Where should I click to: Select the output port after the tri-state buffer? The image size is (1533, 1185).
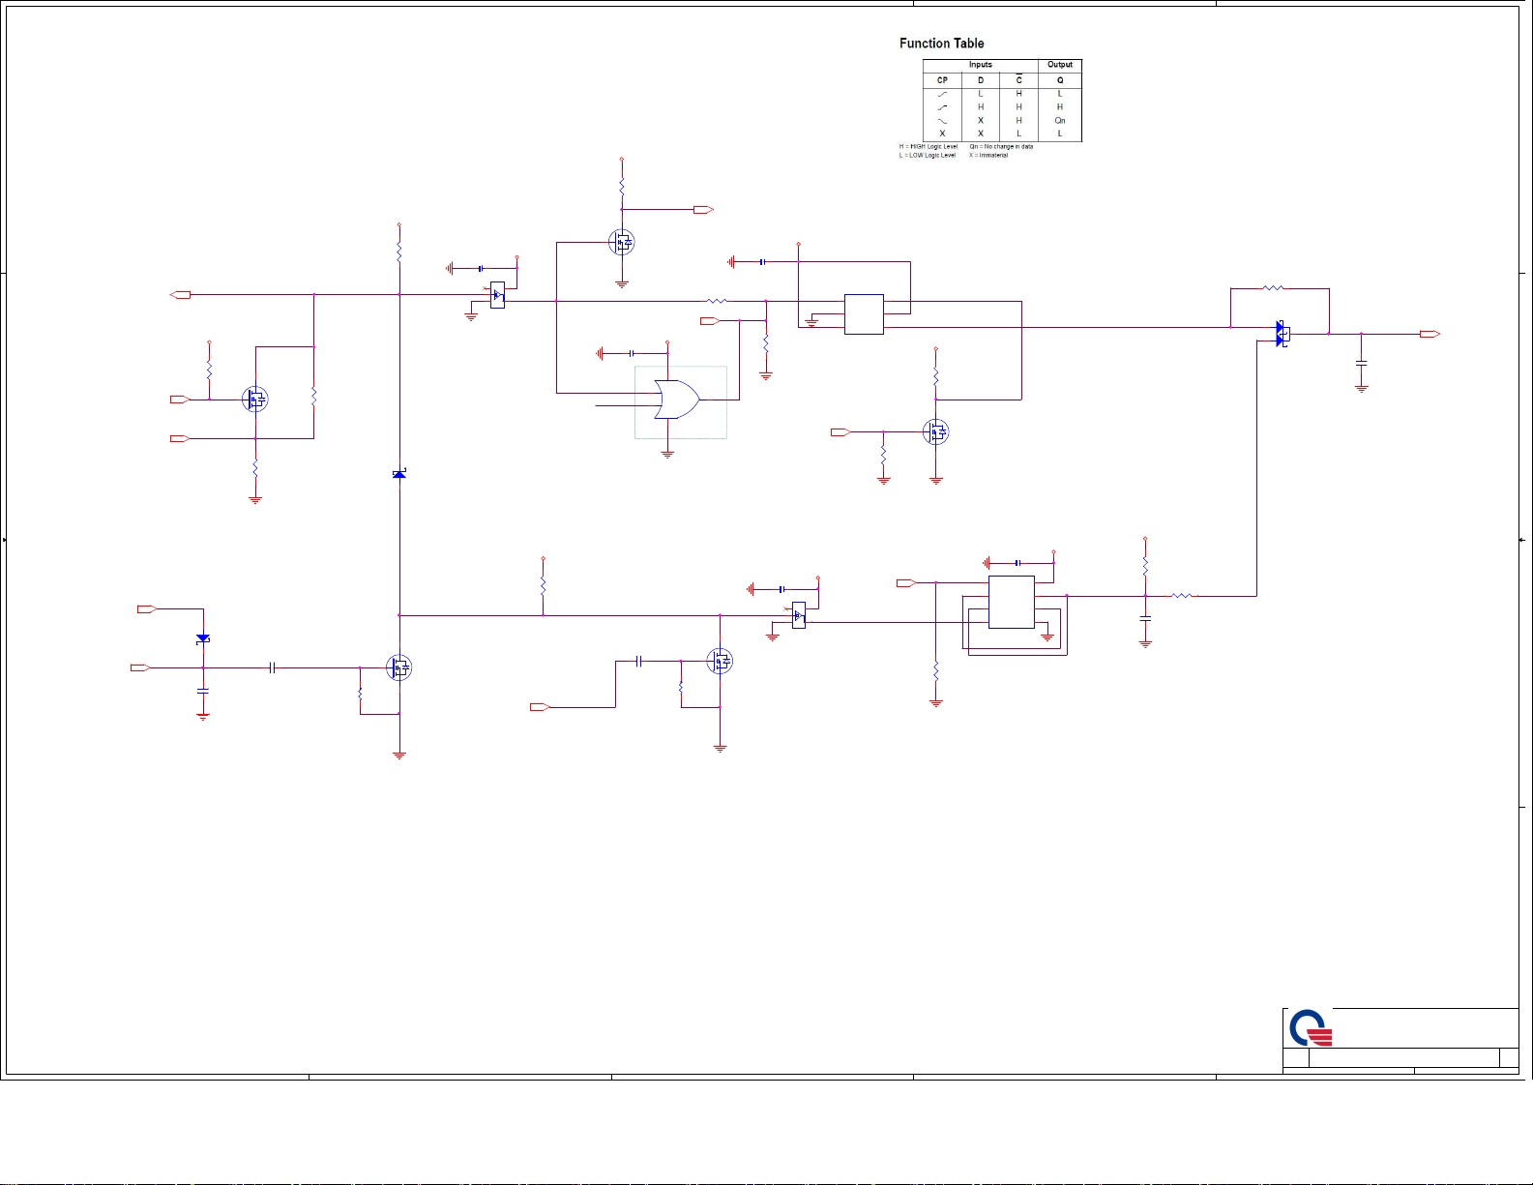point(1430,334)
